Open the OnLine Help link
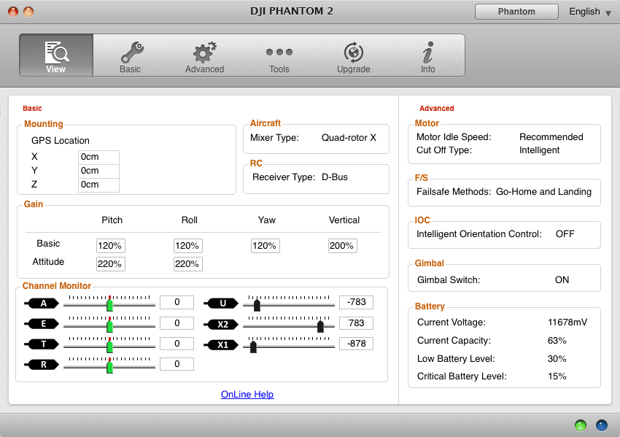The height and width of the screenshot is (437, 620). 247,394
